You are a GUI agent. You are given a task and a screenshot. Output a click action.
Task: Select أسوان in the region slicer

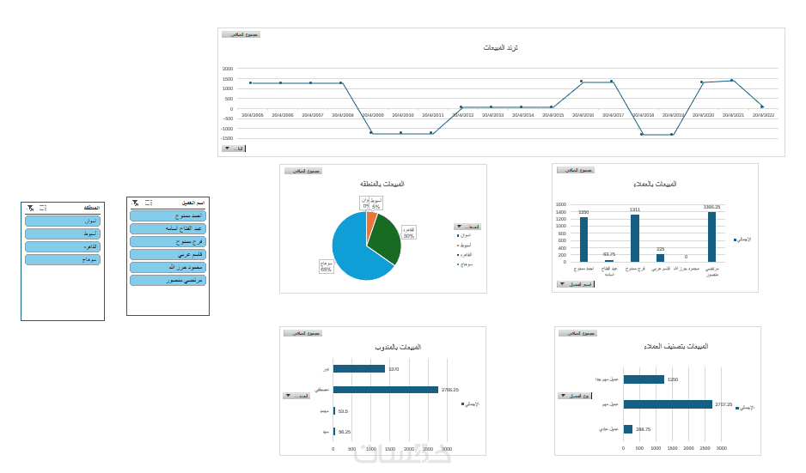(x=63, y=221)
